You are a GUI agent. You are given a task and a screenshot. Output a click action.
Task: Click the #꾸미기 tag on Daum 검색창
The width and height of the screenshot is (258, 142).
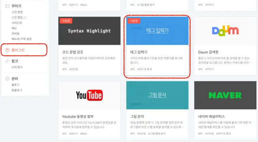[210, 69]
